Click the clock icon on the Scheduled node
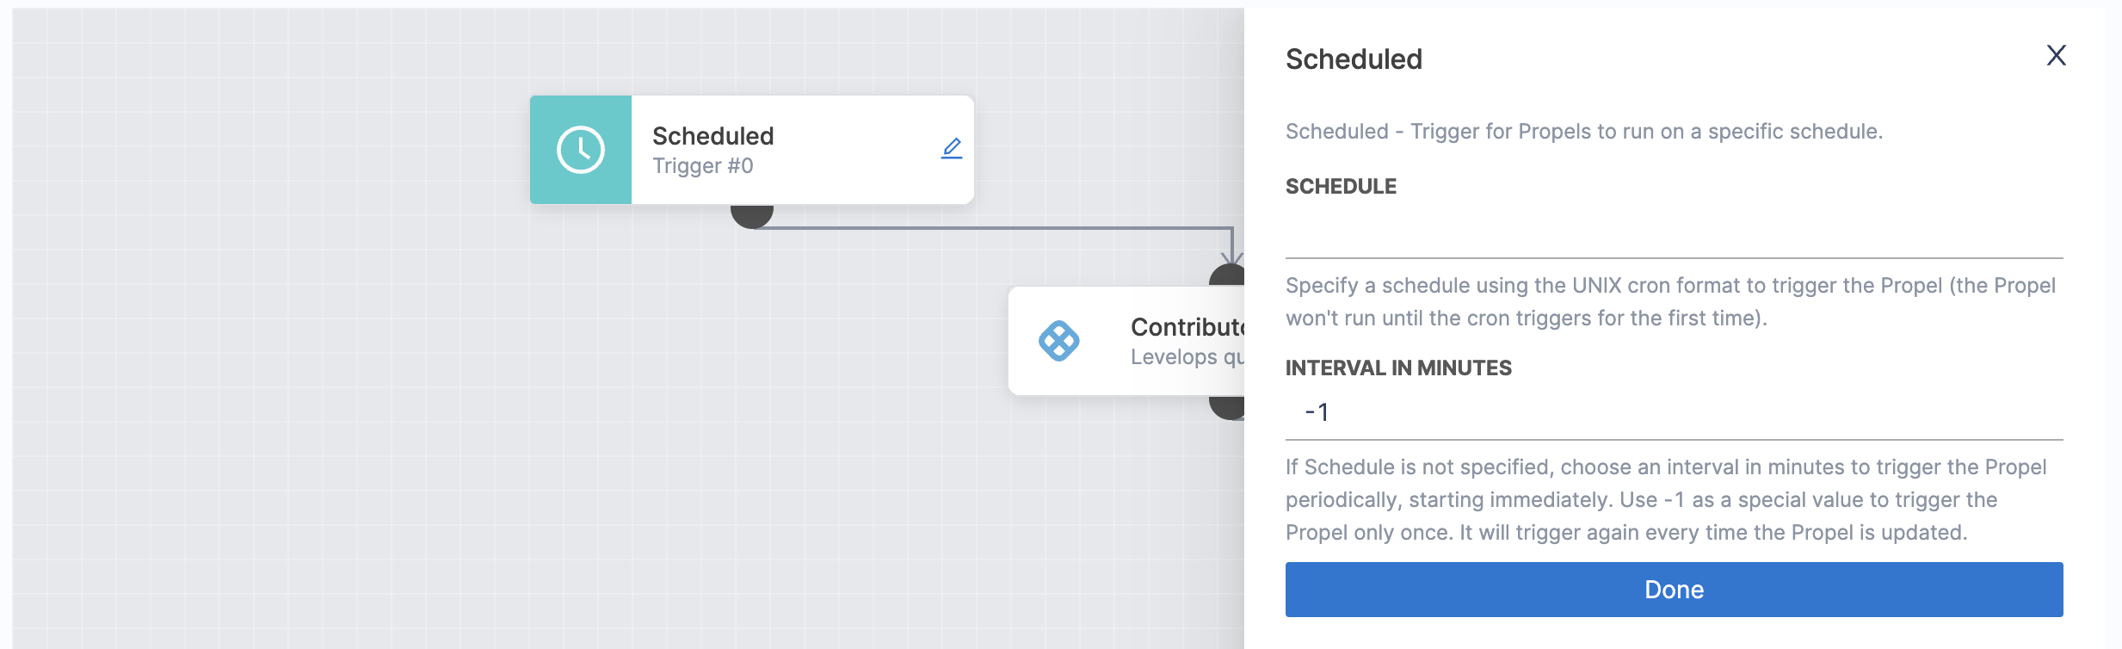 [581, 150]
